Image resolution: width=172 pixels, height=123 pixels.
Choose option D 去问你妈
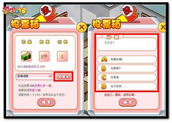127,86
